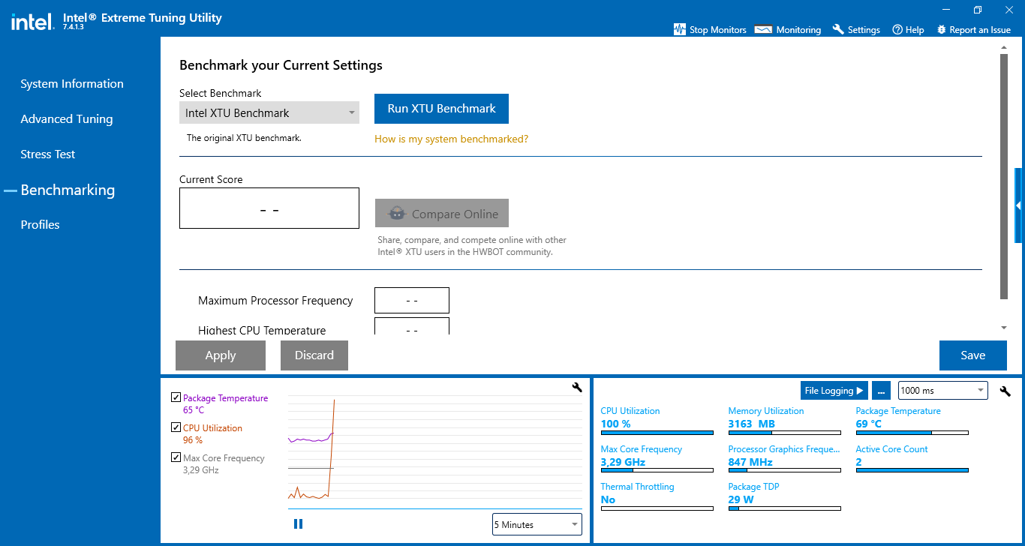The width and height of the screenshot is (1025, 546).
Task: Click 'The original XTU benchmark.' description
Action: pyautogui.click(x=244, y=138)
